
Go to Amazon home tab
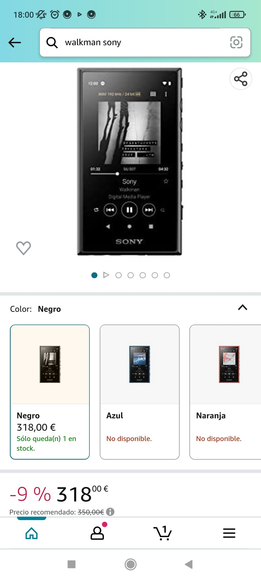click(x=31, y=533)
